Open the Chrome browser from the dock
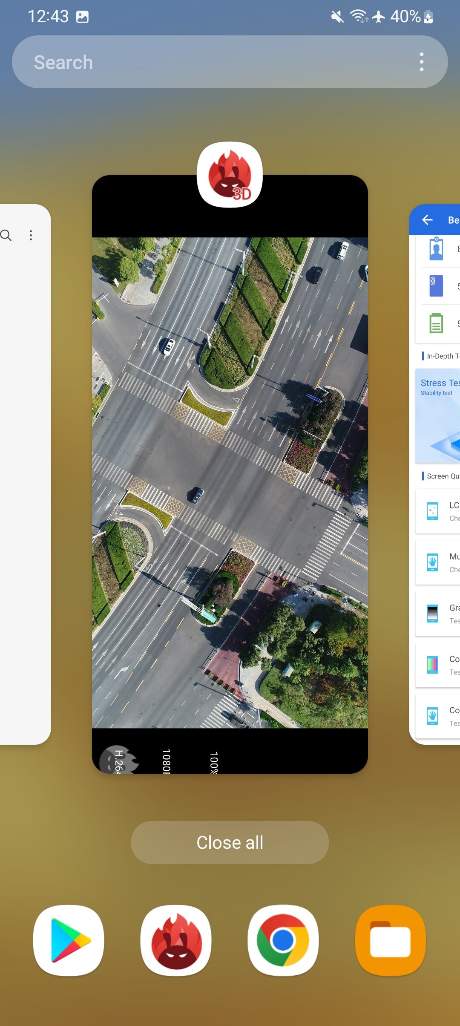This screenshot has height=1026, width=460. point(283,940)
